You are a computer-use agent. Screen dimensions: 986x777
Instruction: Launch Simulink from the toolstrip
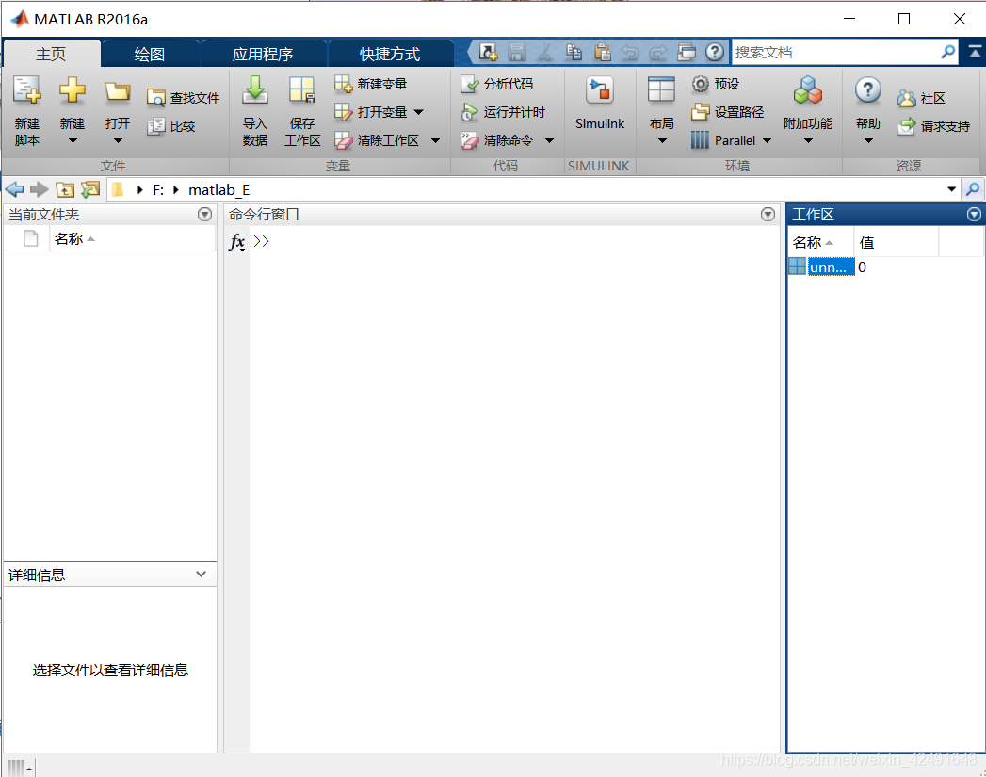(x=599, y=103)
